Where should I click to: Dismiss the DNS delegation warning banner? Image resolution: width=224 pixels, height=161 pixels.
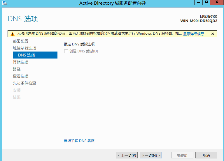(x=213, y=34)
